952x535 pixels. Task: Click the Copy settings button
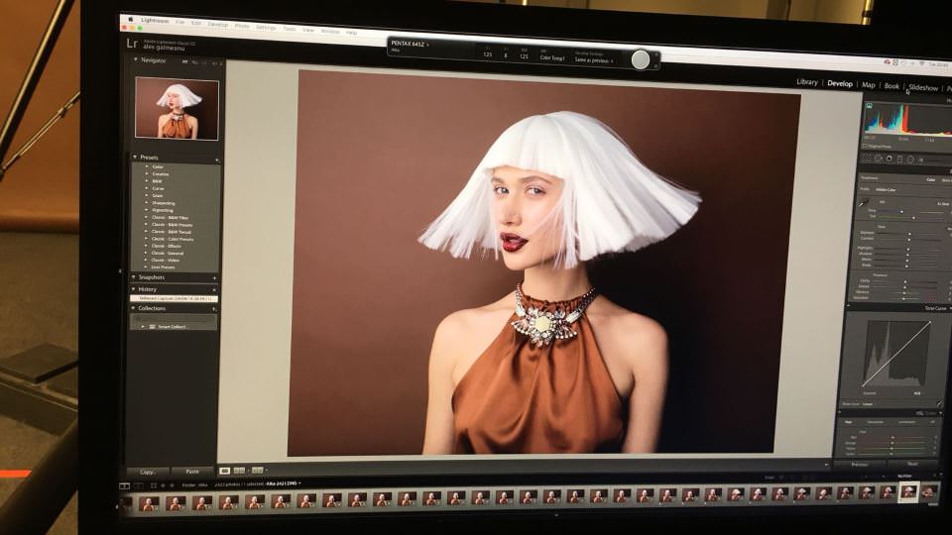tap(148, 472)
